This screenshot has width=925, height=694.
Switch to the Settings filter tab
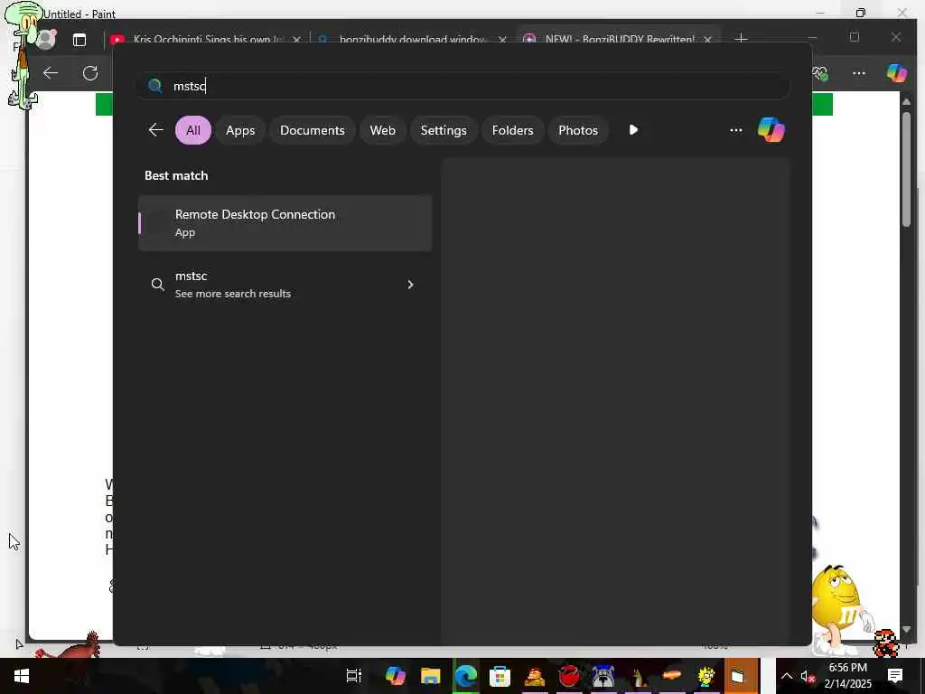(x=444, y=130)
